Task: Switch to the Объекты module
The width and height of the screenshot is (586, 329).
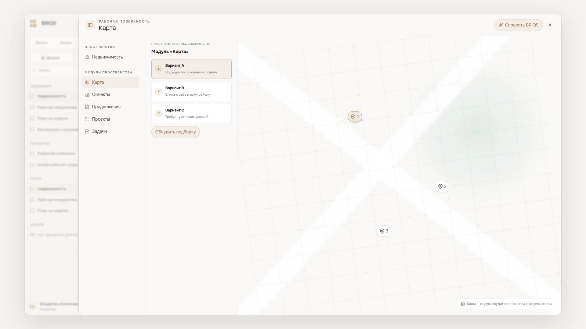Action: point(110,94)
